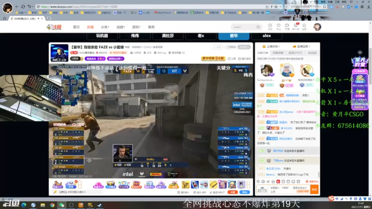Switch to the alex stream tab

pos(266,36)
